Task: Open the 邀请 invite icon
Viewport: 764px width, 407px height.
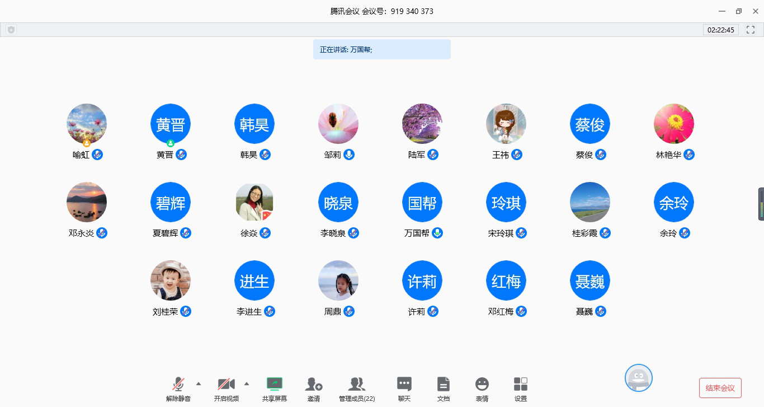Action: point(314,384)
